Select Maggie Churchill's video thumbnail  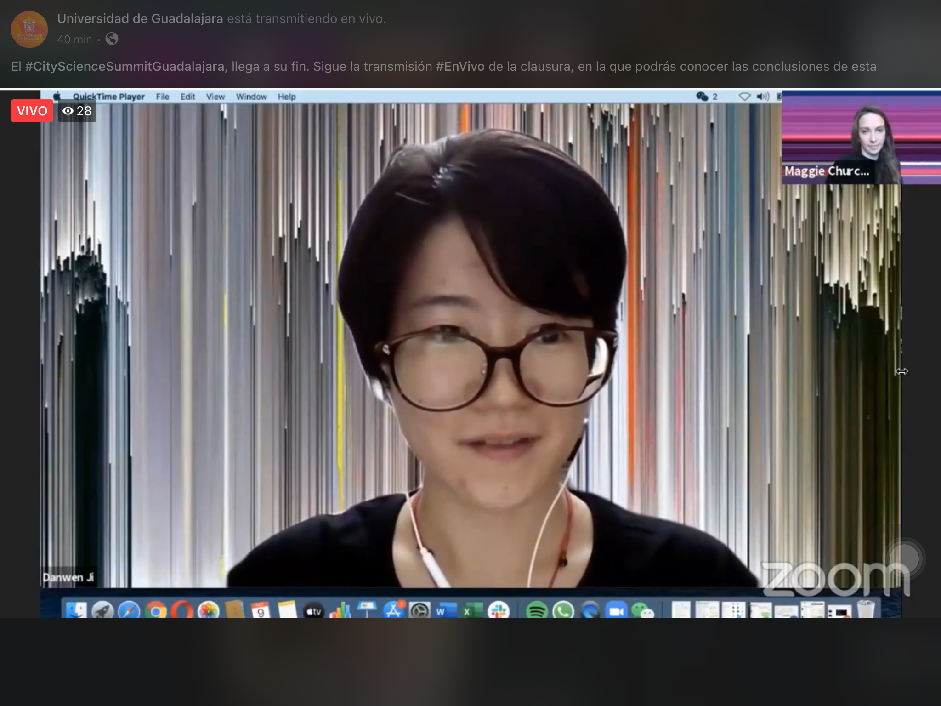click(x=861, y=138)
